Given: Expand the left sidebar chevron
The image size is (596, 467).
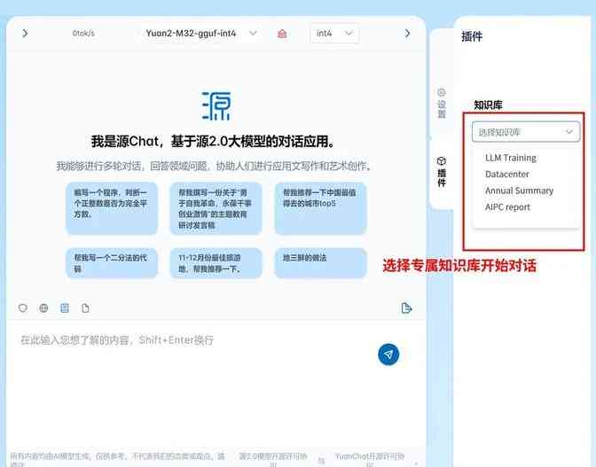Looking at the screenshot, I should coord(25,34).
